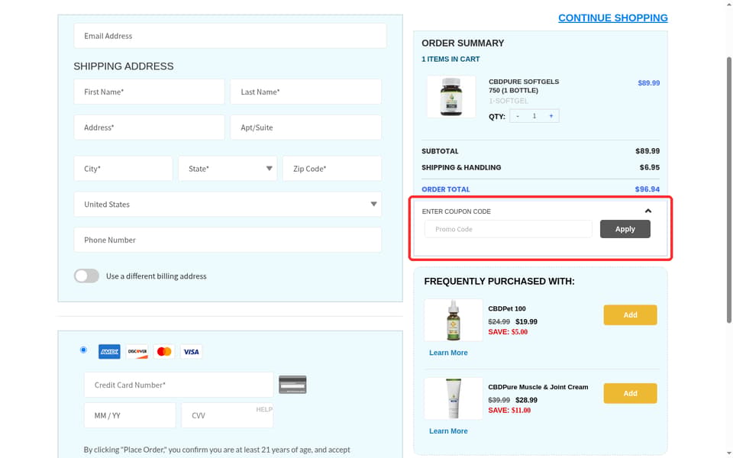Click the $96.94 order total amount

(647, 189)
